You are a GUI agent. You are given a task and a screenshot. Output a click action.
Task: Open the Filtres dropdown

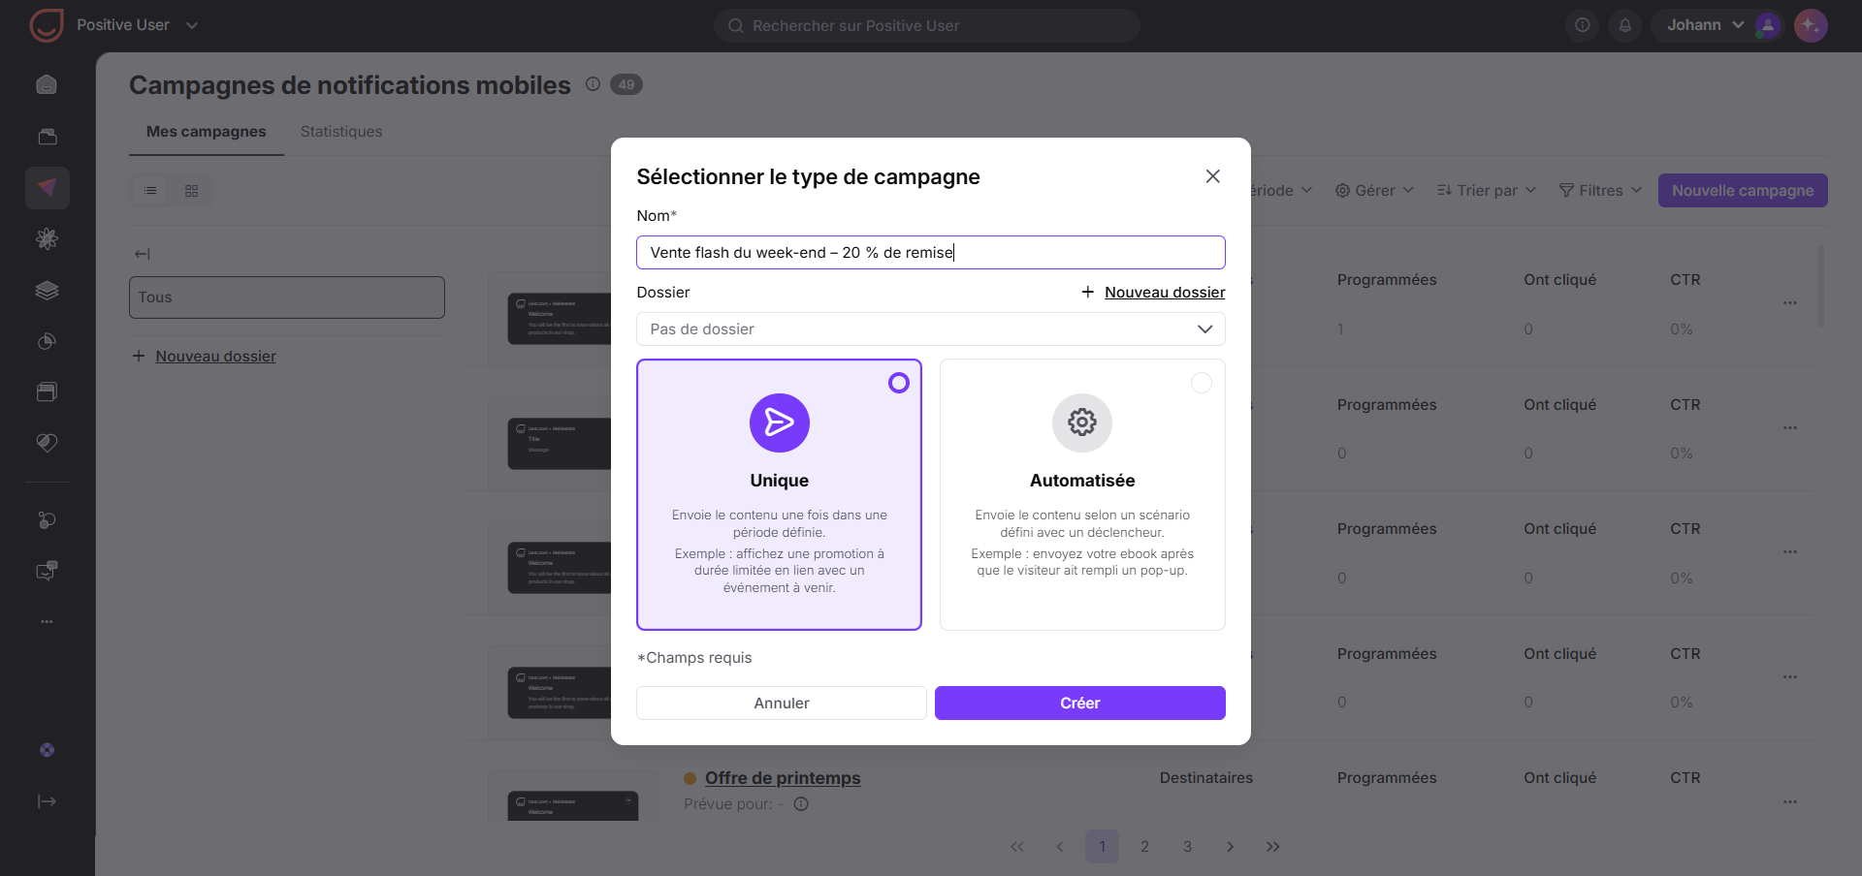(x=1600, y=191)
